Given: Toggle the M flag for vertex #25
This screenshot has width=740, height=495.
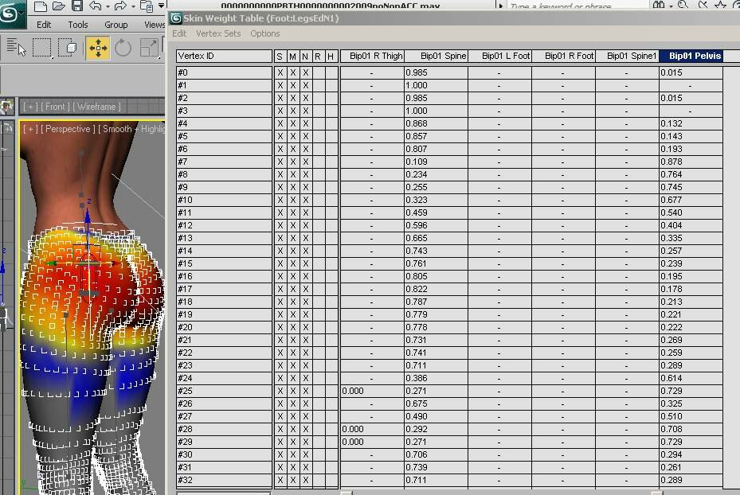Looking at the screenshot, I should coord(292,391).
